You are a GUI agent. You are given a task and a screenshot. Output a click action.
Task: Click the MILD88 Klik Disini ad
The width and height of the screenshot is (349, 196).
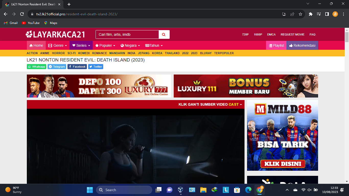tap(283, 135)
